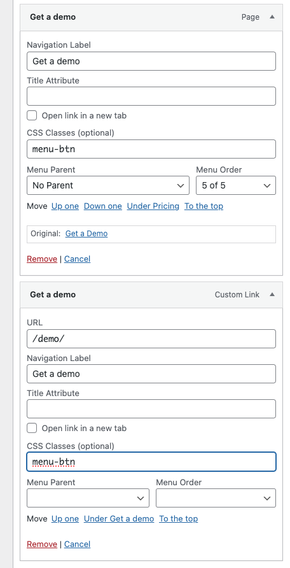290x568 pixels.
Task: Click CSS Classes field in Page item
Action: pos(151,149)
